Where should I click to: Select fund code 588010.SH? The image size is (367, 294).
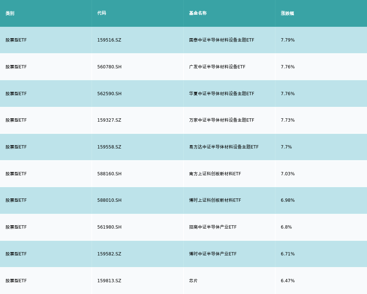point(109,200)
